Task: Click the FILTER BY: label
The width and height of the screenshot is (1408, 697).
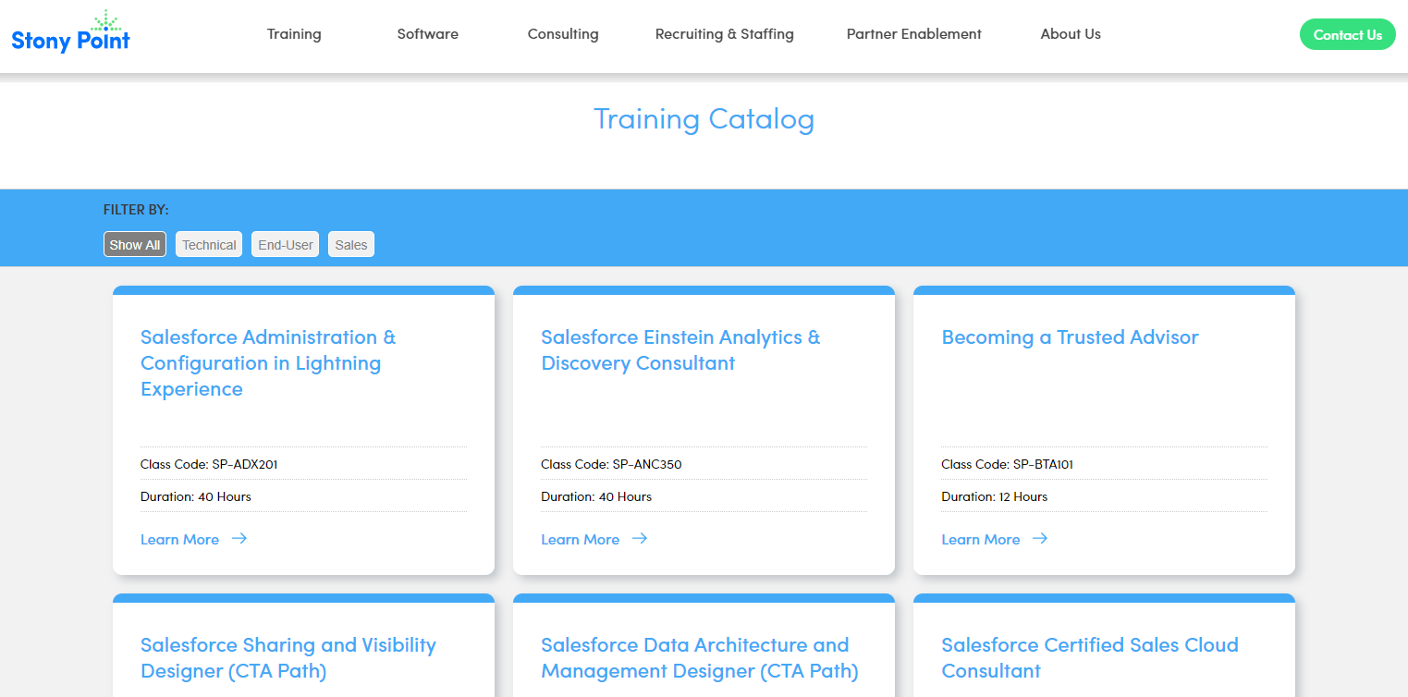Action: point(136,210)
